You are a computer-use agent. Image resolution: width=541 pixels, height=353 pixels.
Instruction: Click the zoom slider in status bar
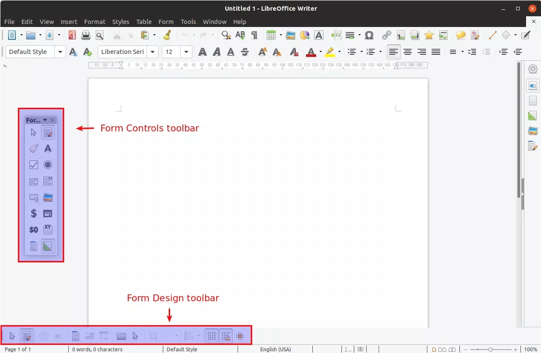490,349
